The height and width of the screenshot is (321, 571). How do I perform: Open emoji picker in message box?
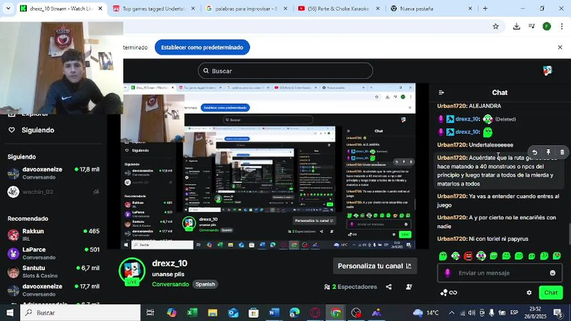coord(553,273)
